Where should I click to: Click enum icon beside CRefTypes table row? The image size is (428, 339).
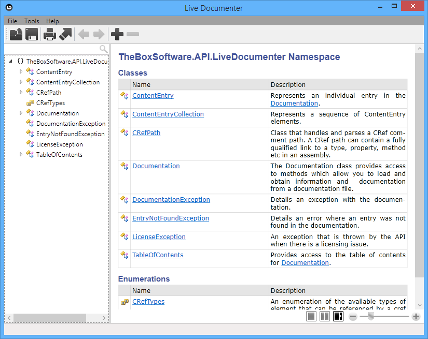pos(125,302)
